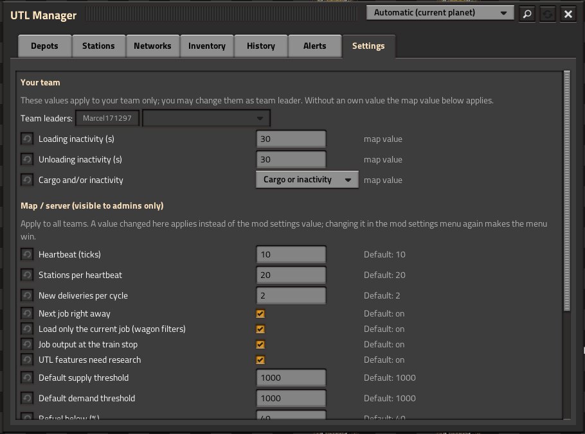Viewport: 585px width, 434px height.
Task: Switch to the Stations tab
Action: 98,46
